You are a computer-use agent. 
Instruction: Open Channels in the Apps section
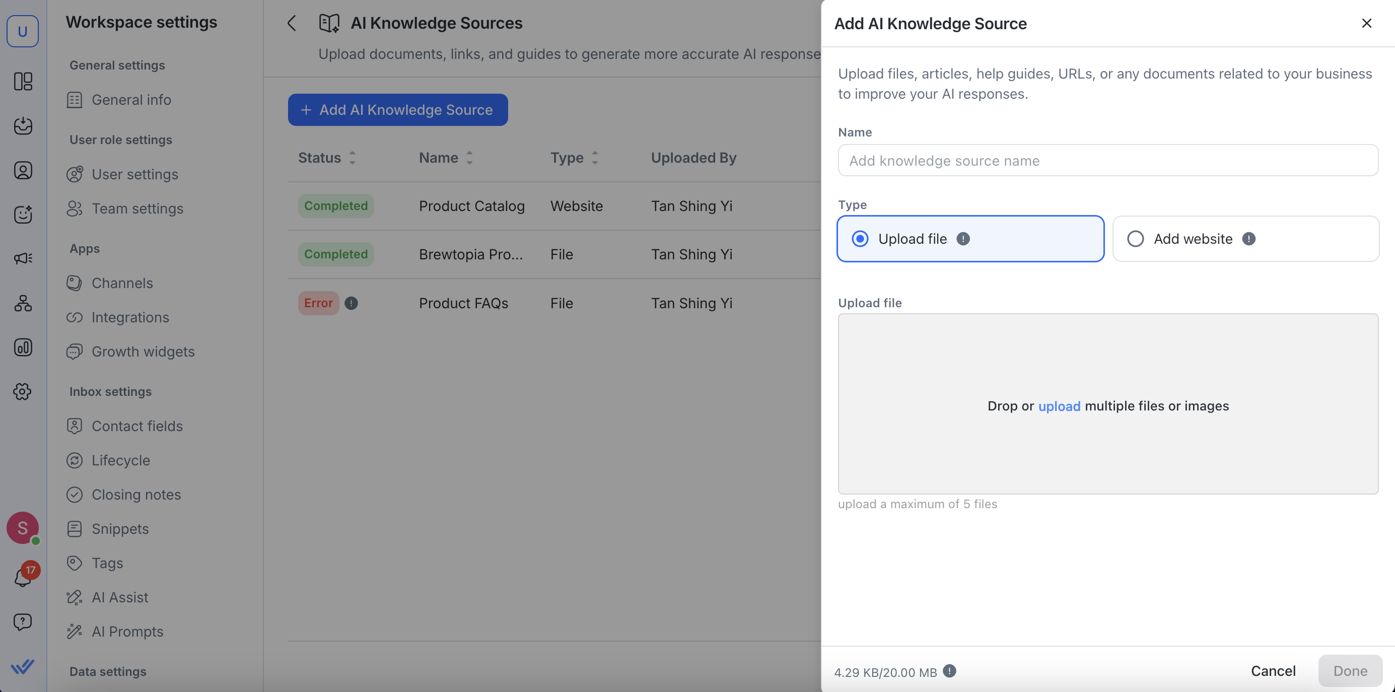pyautogui.click(x=122, y=283)
